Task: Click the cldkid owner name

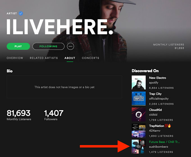Action: point(153,115)
